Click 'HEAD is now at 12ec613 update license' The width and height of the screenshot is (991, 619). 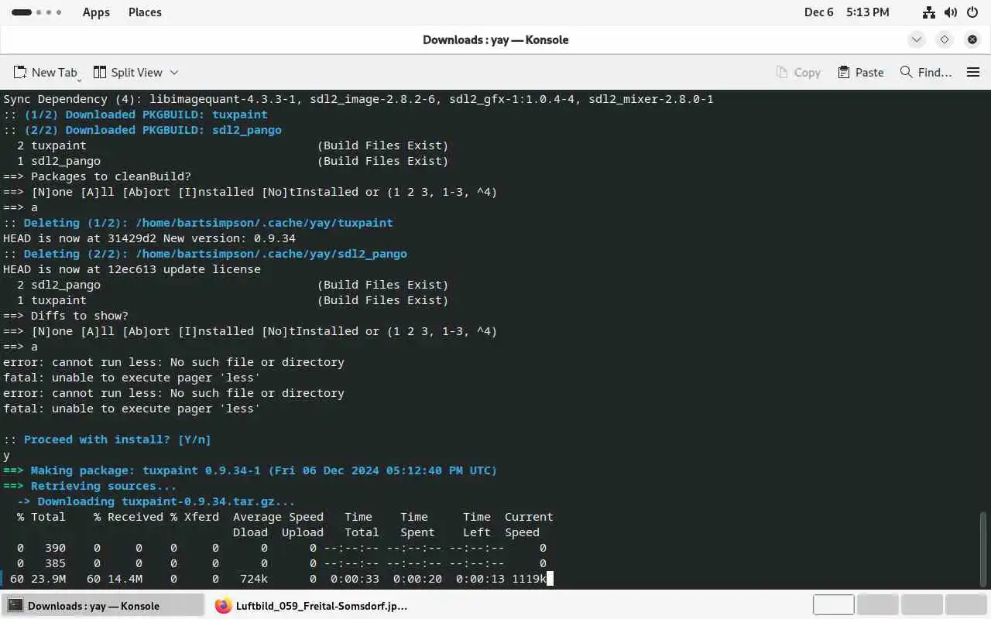pyautogui.click(x=132, y=269)
